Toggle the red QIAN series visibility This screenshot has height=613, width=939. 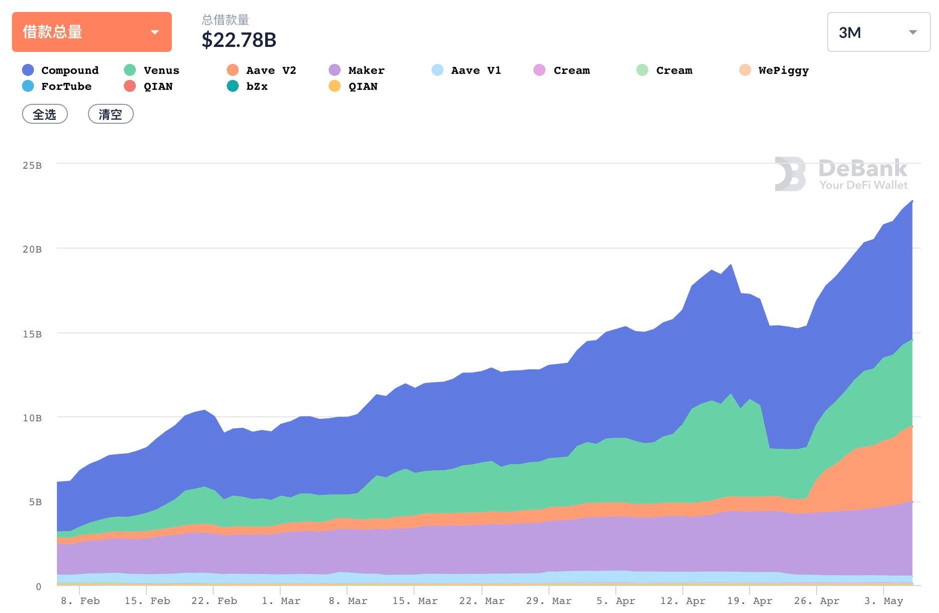point(129,86)
